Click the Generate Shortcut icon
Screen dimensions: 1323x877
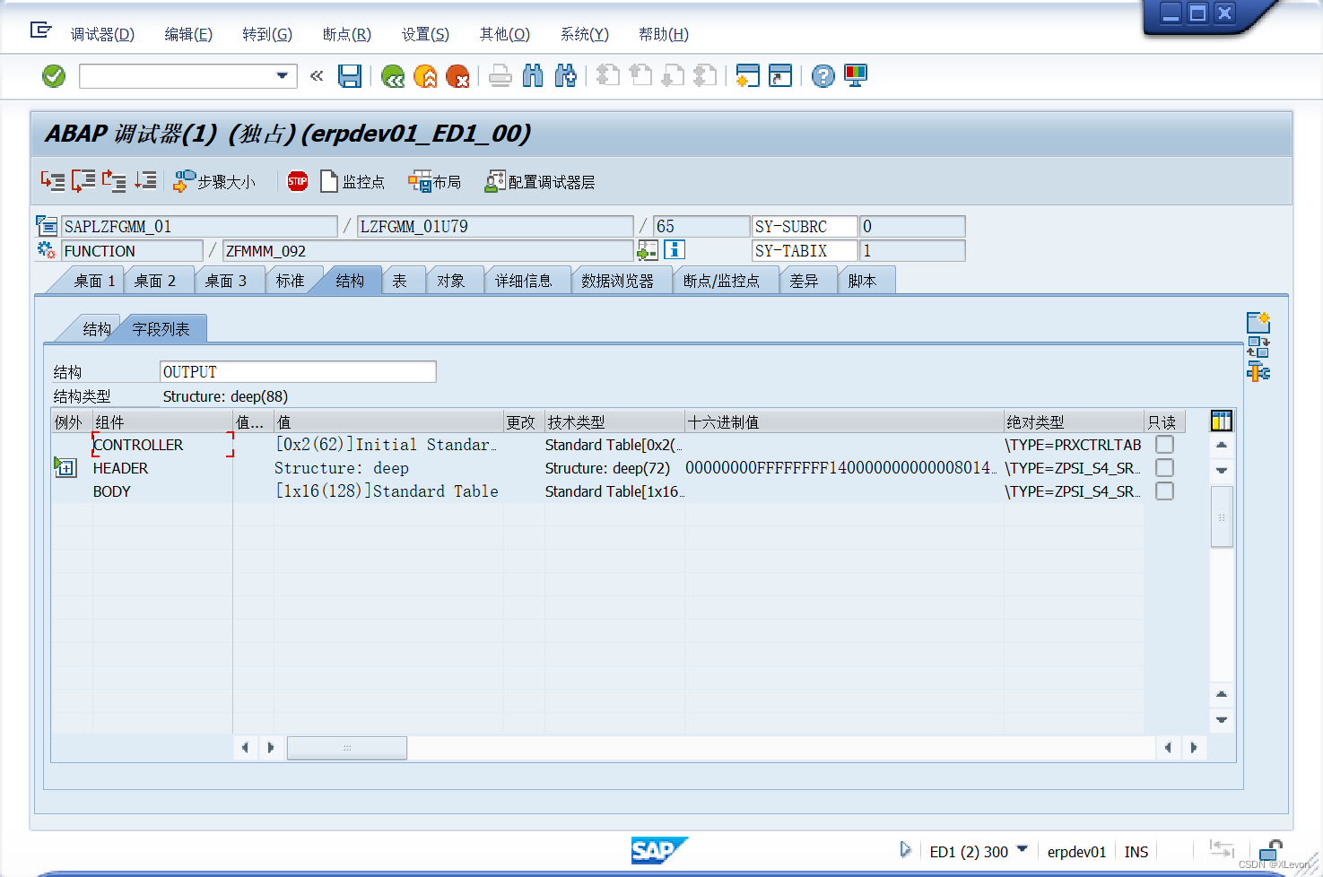click(780, 76)
